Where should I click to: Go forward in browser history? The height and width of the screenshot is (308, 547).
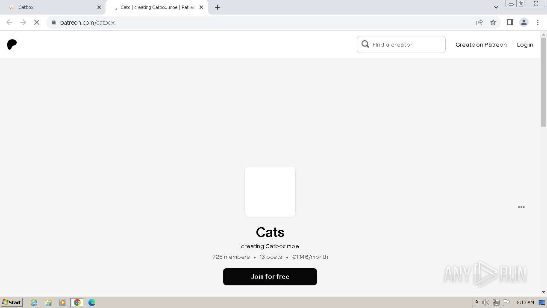(23, 23)
